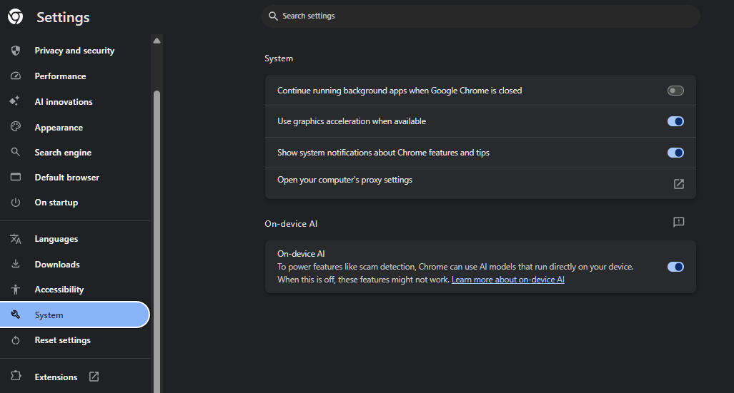The width and height of the screenshot is (734, 393).
Task: Disable graphics acceleration toggle
Action: [675, 121]
